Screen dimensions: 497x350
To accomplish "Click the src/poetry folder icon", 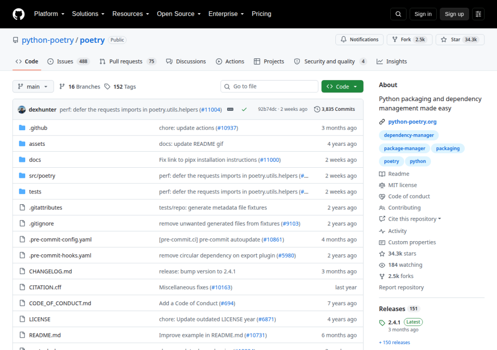I will (22, 175).
